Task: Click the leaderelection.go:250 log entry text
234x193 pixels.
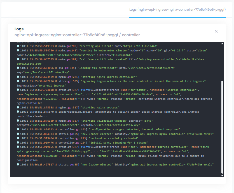Action: click(112, 112)
